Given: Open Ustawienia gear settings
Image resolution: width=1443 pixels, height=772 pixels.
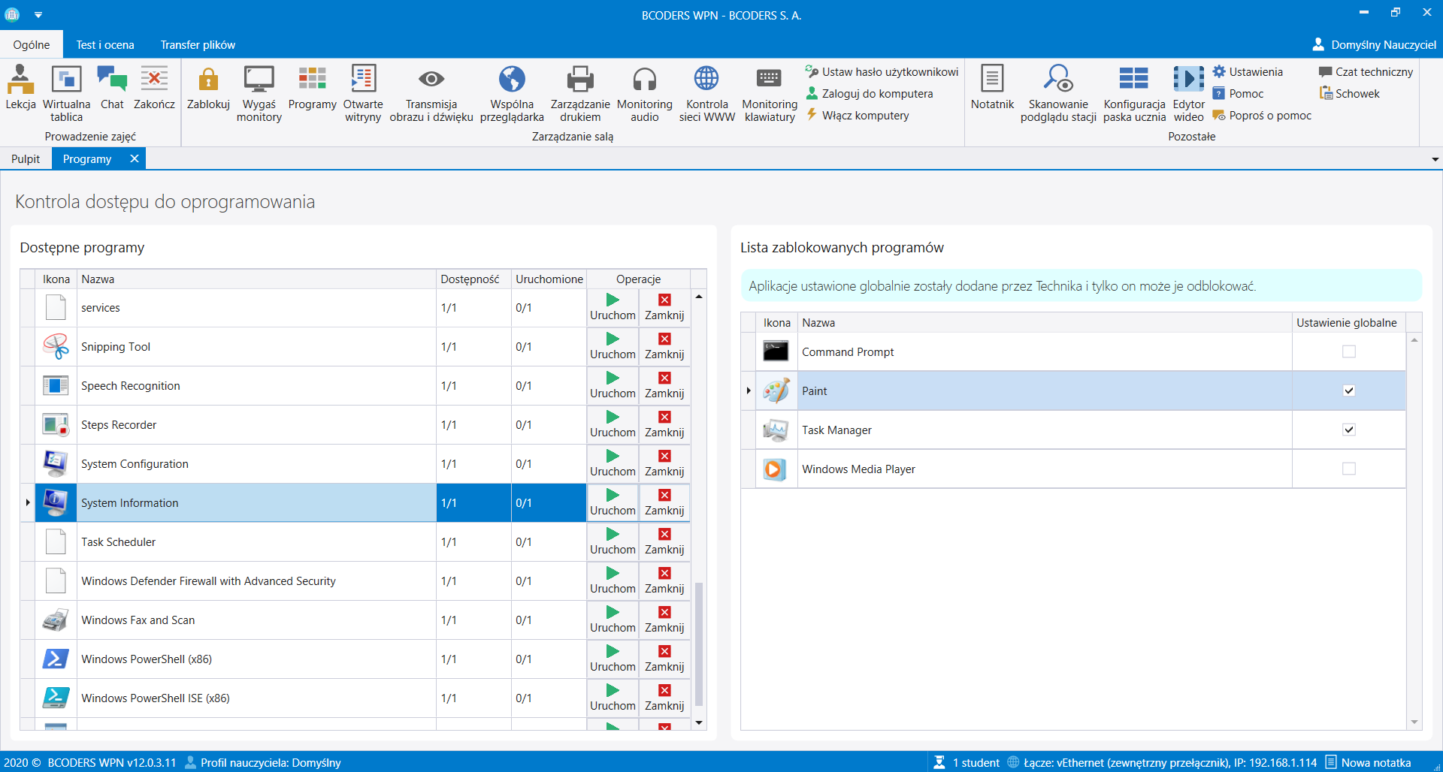Looking at the screenshot, I should click(1248, 72).
